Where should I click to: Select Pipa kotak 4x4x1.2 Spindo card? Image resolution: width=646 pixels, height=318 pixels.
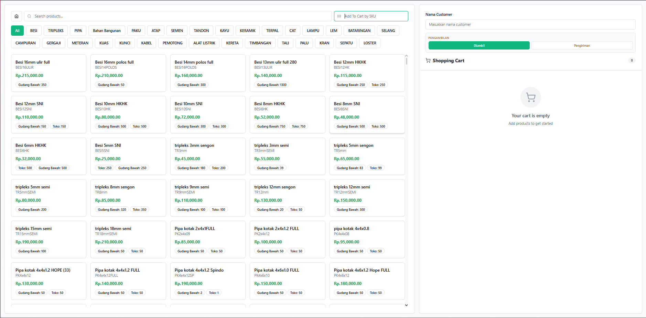click(208, 281)
